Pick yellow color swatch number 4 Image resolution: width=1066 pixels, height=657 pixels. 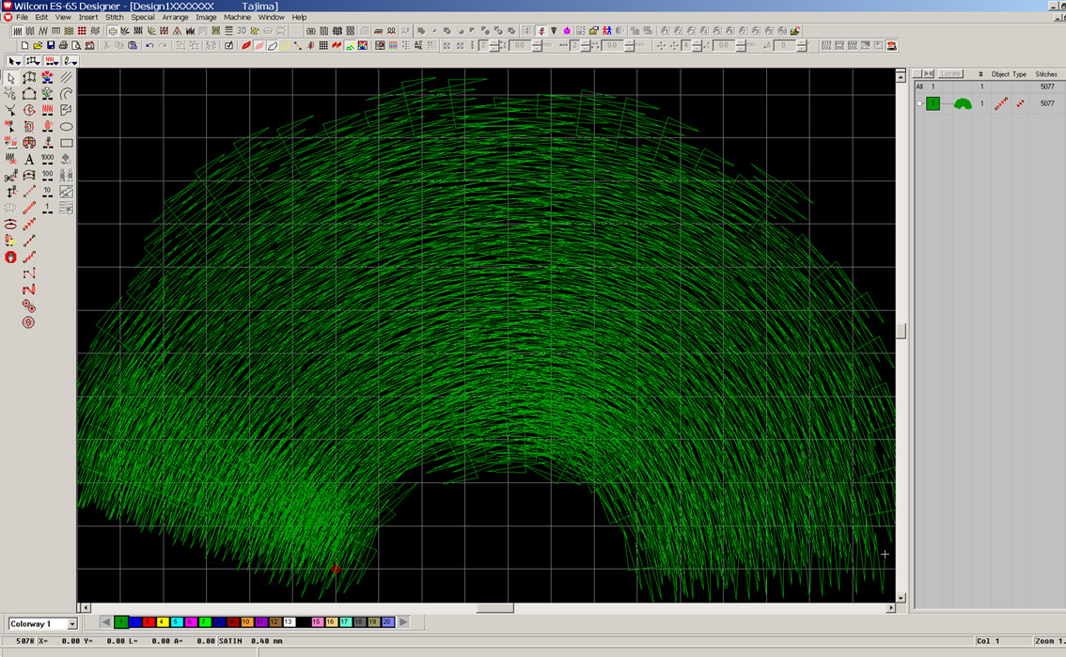[x=162, y=622]
